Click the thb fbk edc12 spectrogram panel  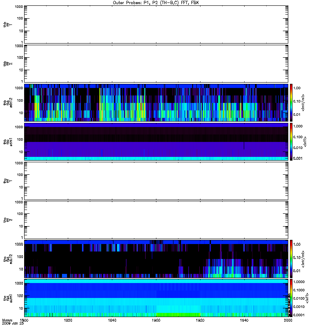156,103
